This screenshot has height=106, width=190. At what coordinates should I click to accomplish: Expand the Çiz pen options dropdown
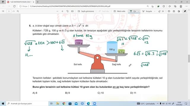tap(139, 11)
